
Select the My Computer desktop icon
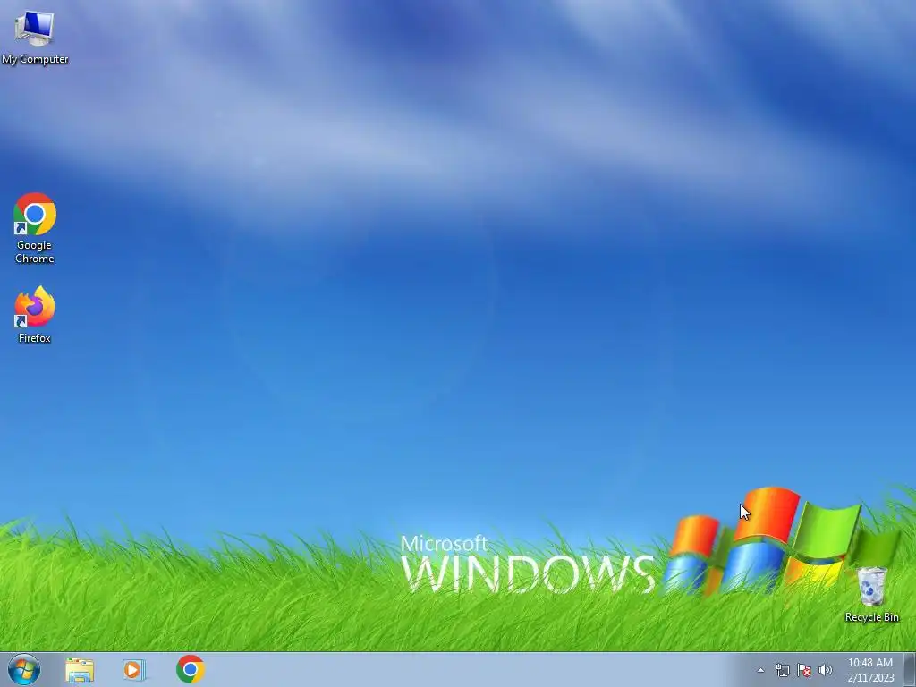[35, 36]
